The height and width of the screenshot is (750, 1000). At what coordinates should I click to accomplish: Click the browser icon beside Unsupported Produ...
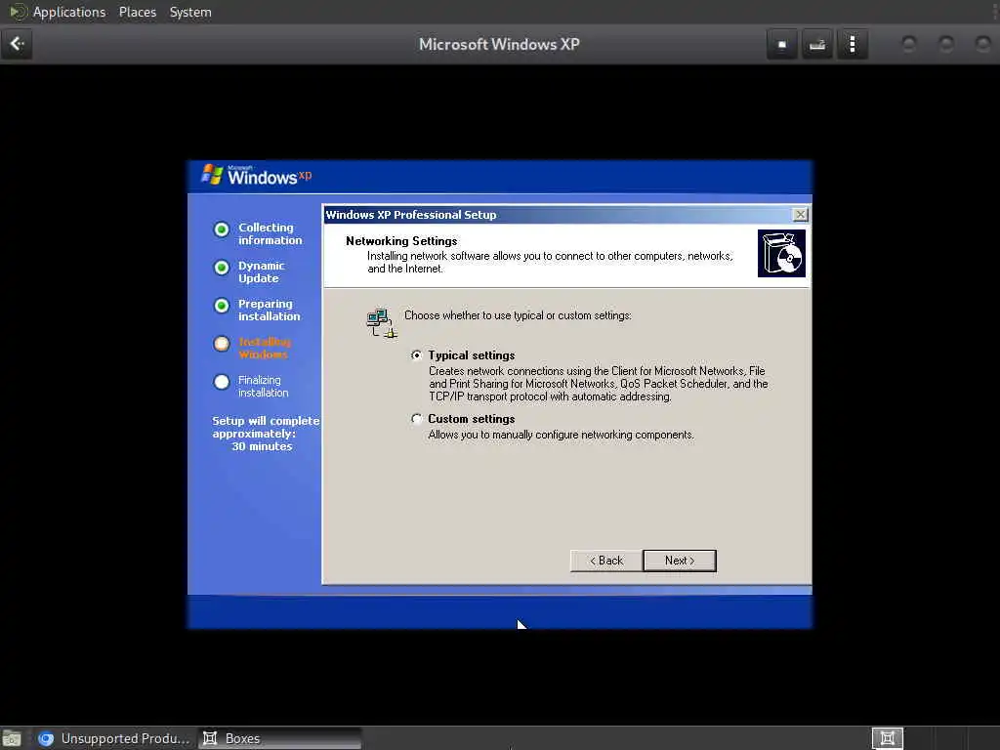[x=46, y=738]
